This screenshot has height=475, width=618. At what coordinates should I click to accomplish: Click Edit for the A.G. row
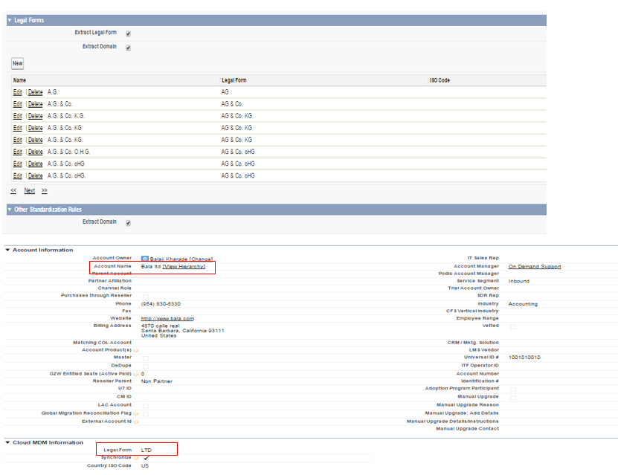[x=17, y=92]
